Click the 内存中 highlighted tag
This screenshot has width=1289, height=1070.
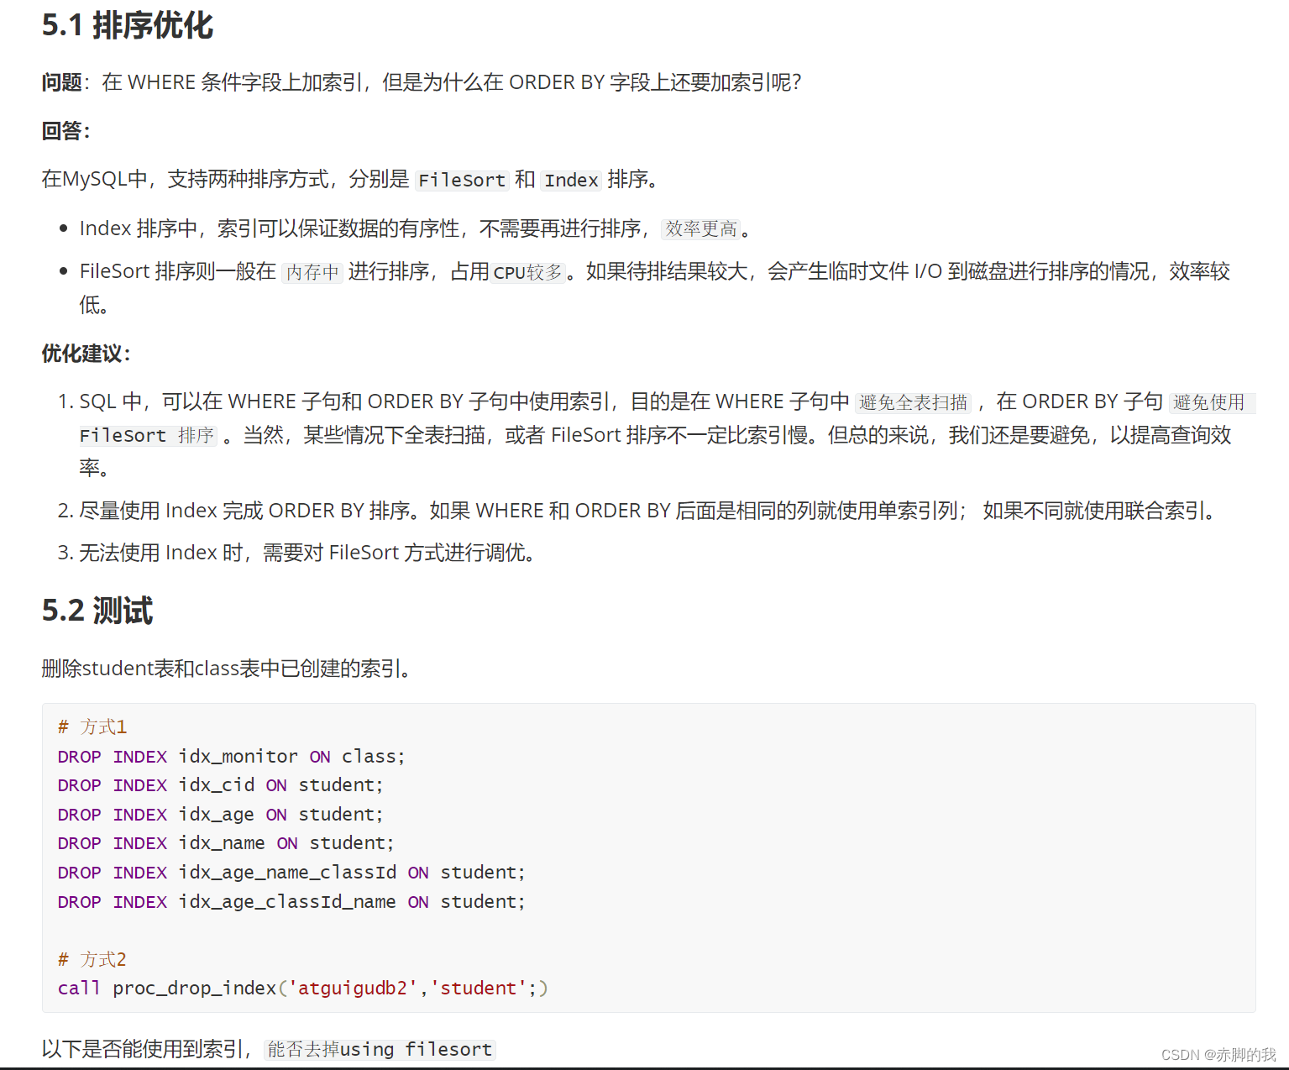click(312, 271)
